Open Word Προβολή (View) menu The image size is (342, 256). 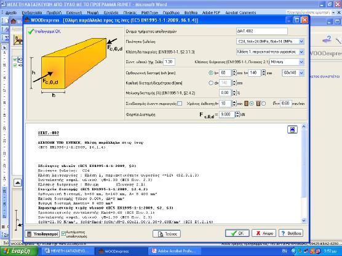[54, 13]
